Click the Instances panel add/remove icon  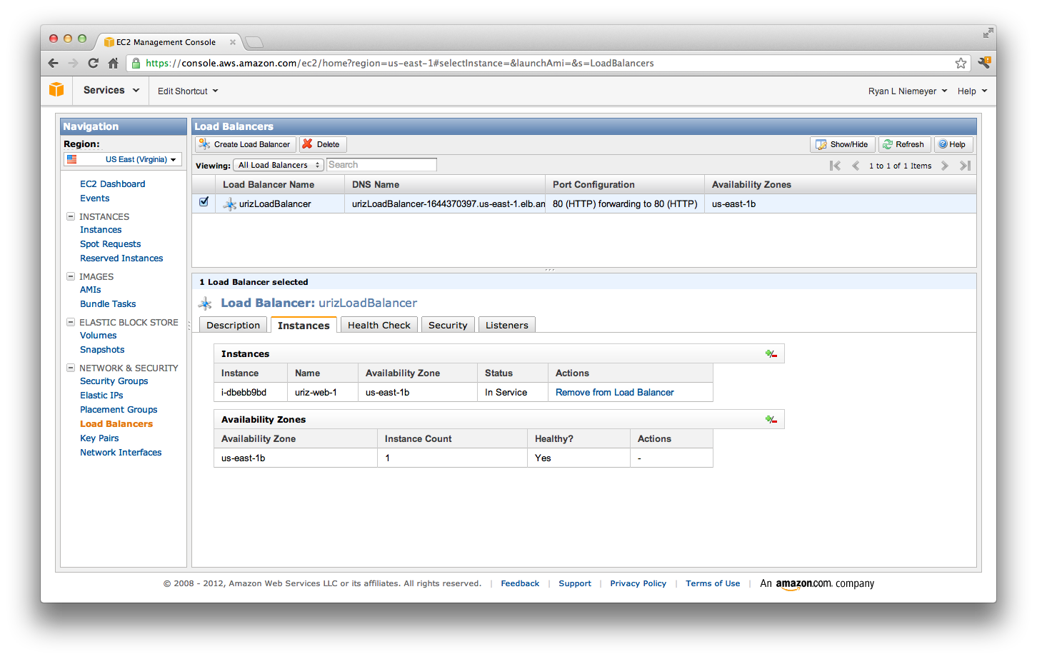pyautogui.click(x=771, y=354)
